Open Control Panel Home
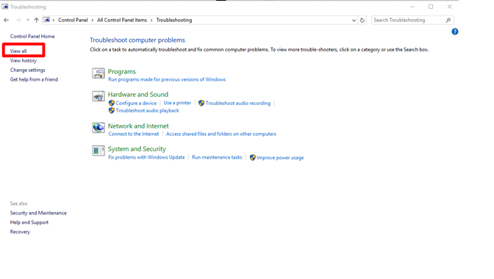 click(32, 36)
